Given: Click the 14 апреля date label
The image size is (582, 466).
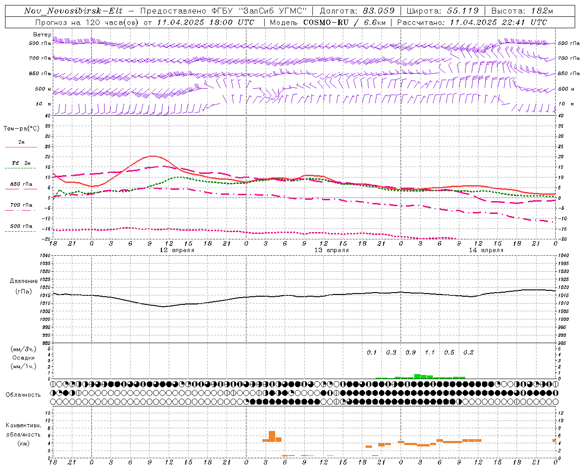Looking at the screenshot, I should (486, 250).
